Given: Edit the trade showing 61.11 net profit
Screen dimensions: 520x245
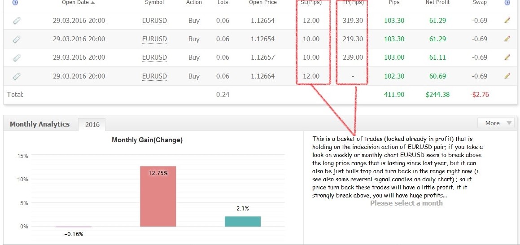Looking at the screenshot, I should tap(507, 57).
